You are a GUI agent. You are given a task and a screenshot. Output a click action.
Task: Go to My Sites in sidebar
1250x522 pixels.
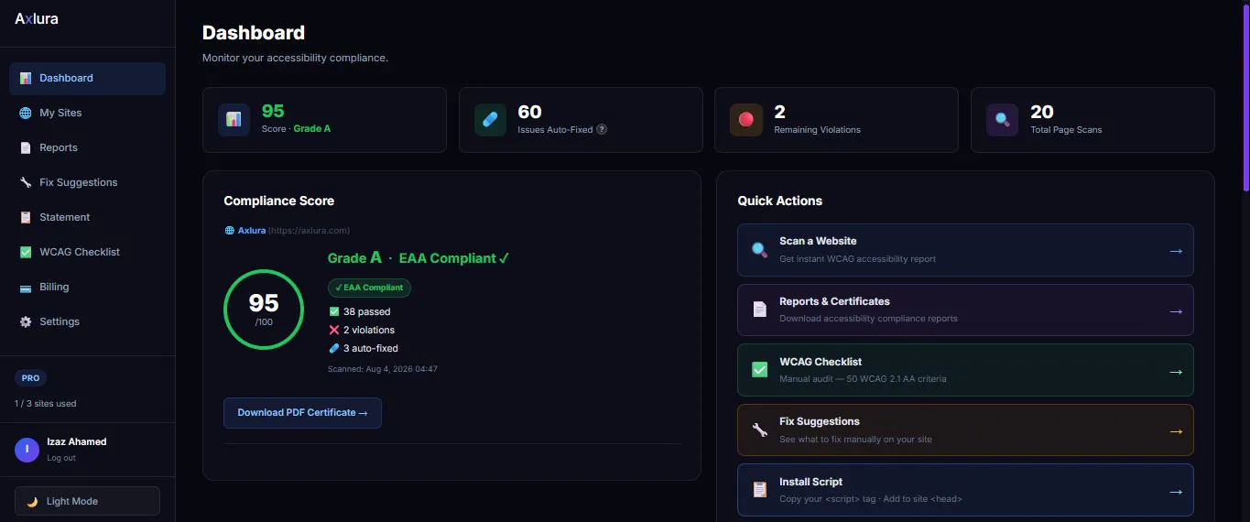tap(87, 114)
